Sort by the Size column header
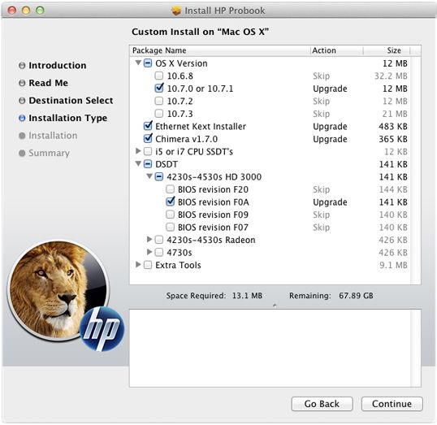 [387, 50]
